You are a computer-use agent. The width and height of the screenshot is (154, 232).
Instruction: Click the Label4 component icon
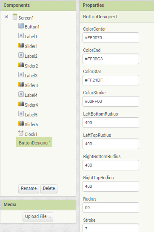[x=21, y=94]
